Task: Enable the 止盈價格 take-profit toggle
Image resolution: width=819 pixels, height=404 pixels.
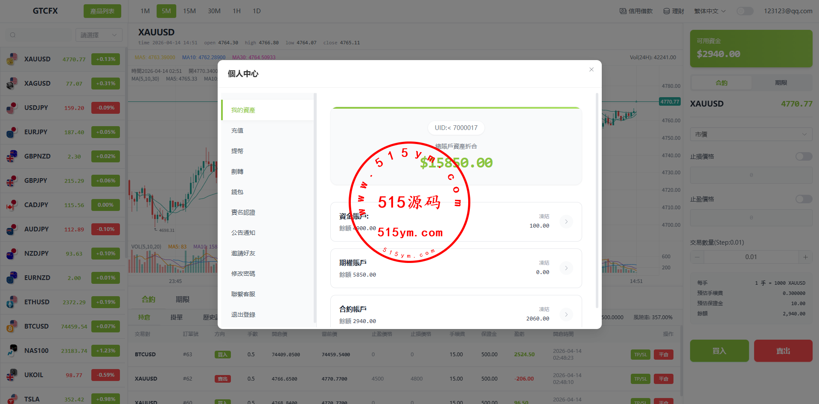Action: click(x=804, y=199)
